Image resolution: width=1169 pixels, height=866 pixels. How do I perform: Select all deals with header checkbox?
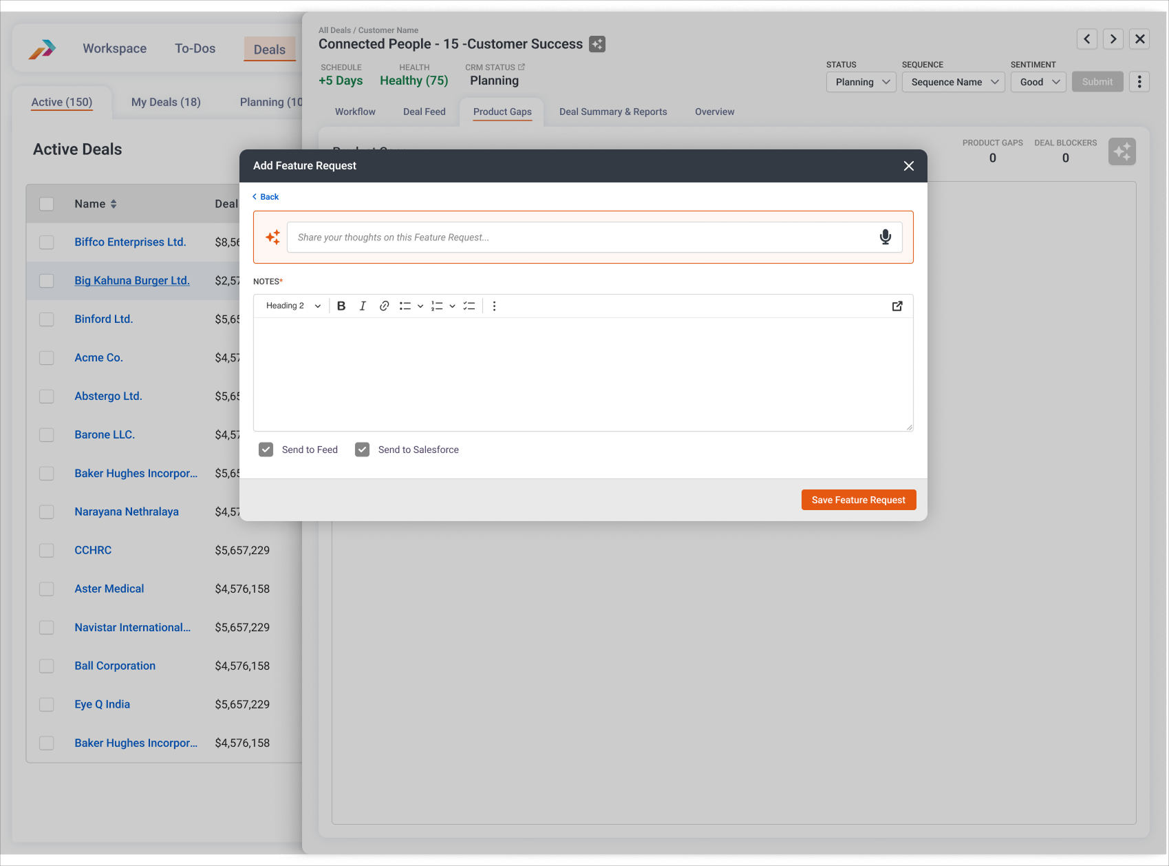point(47,204)
